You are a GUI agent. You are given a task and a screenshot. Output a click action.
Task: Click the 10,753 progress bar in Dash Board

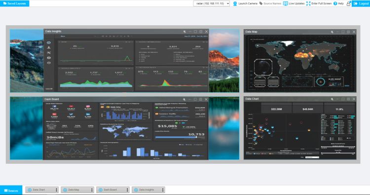[180, 137]
